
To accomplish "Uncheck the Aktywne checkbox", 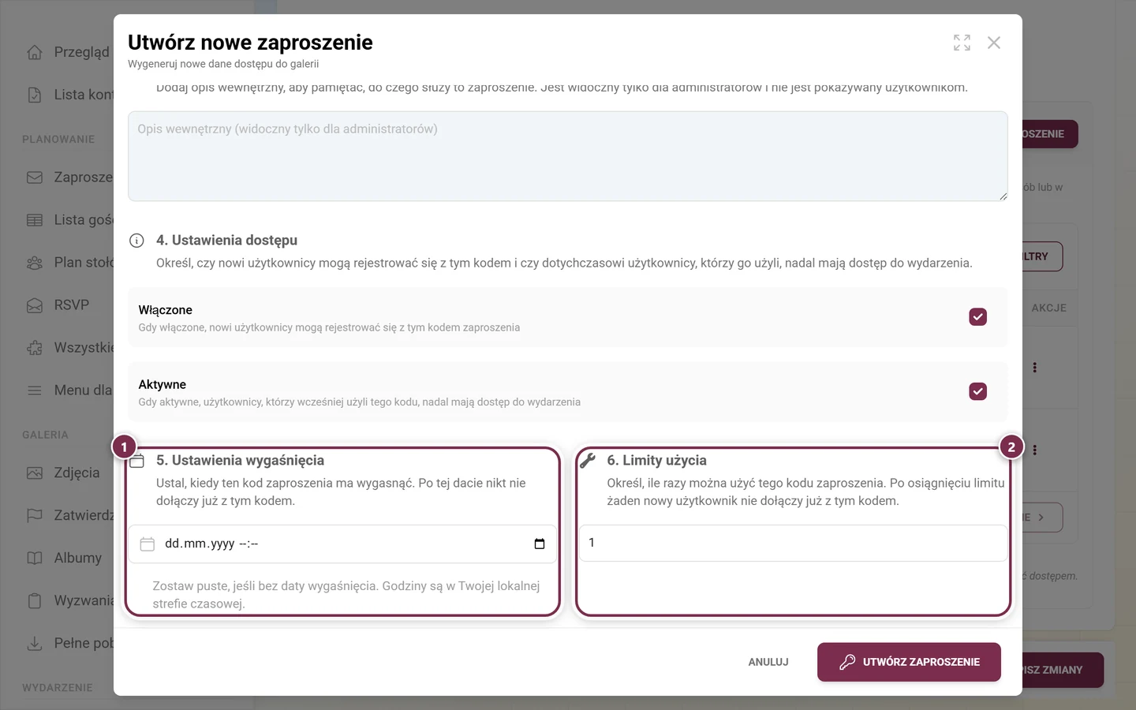I will 977,391.
